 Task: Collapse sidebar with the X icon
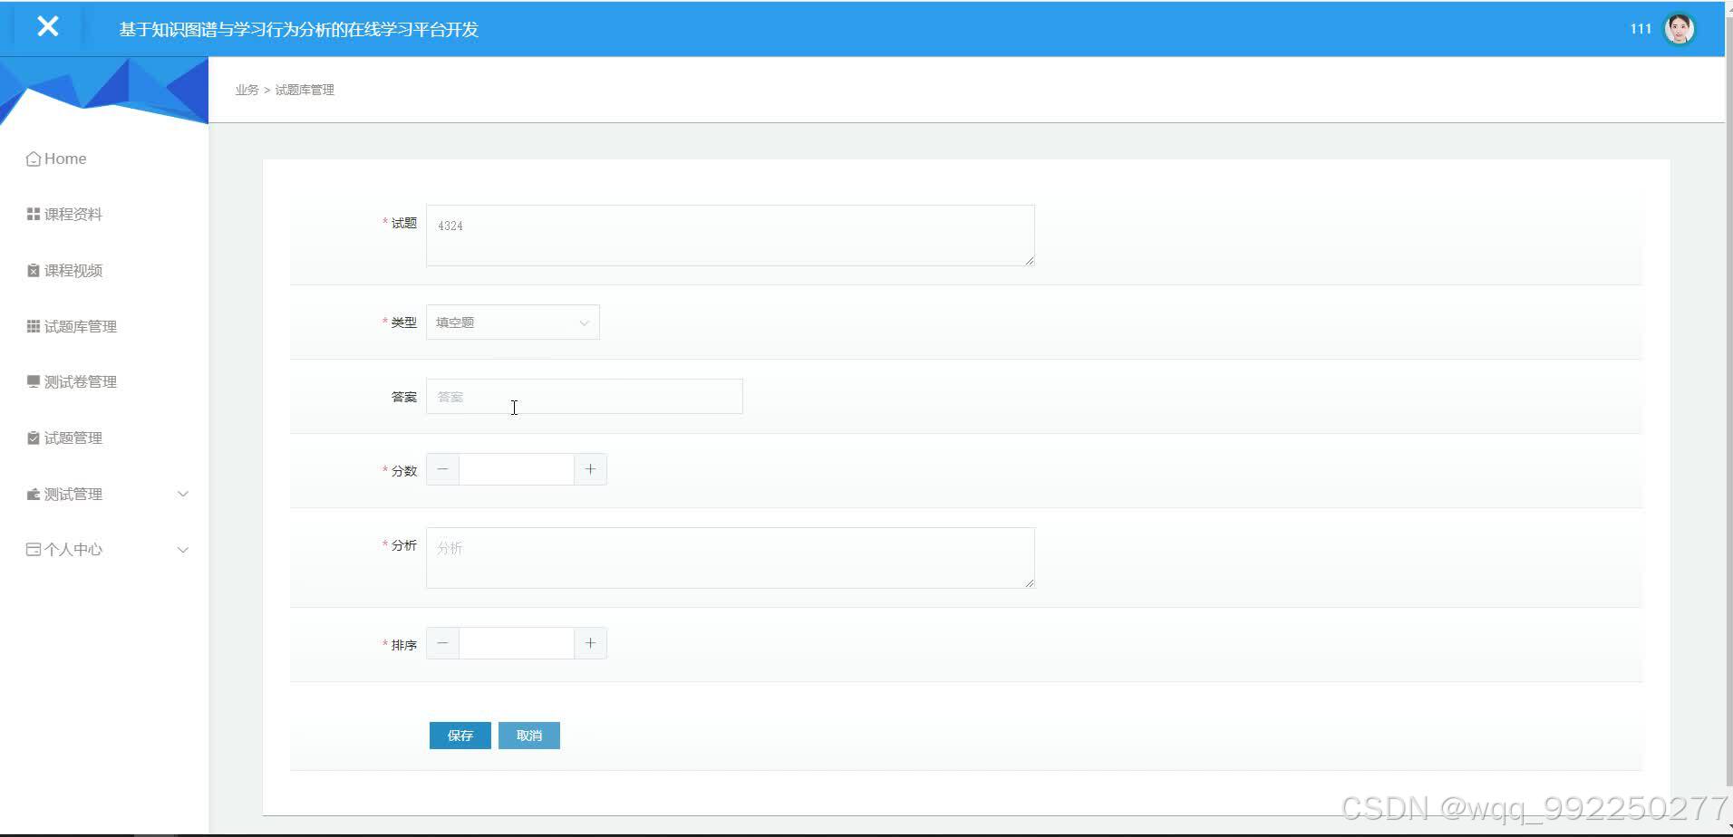click(48, 27)
